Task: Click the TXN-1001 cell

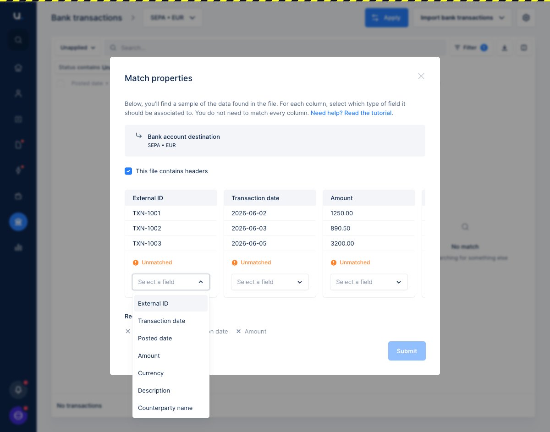Action: coord(171,213)
